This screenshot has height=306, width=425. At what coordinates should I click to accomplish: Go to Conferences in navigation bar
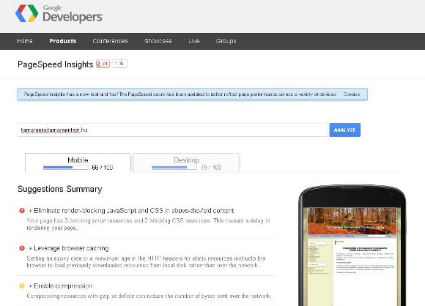(x=110, y=41)
